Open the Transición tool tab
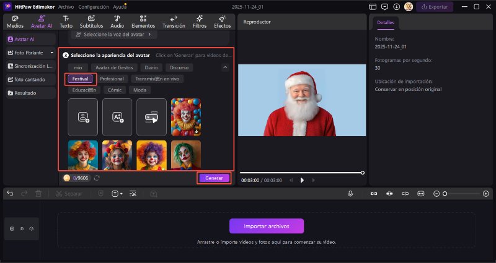496x263 pixels. pos(174,22)
